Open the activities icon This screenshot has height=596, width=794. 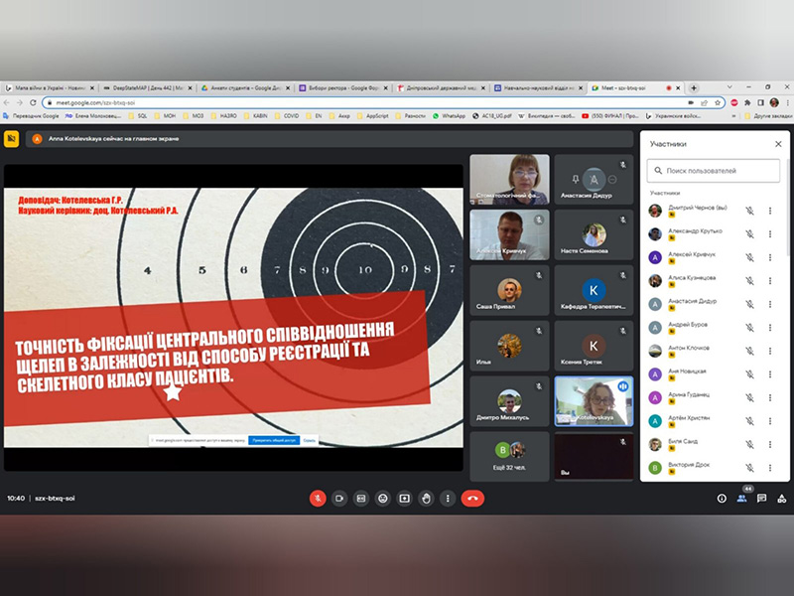click(x=780, y=498)
